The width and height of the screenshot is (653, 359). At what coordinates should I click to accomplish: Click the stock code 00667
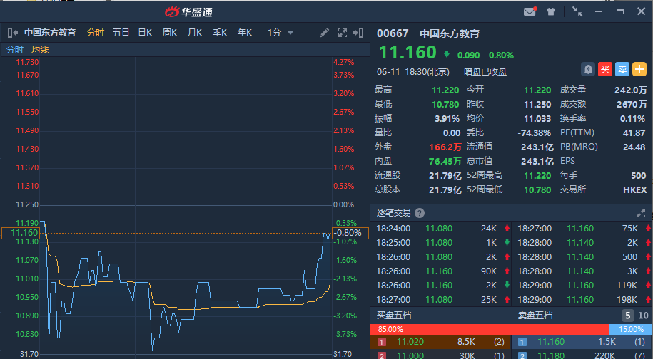pos(393,33)
